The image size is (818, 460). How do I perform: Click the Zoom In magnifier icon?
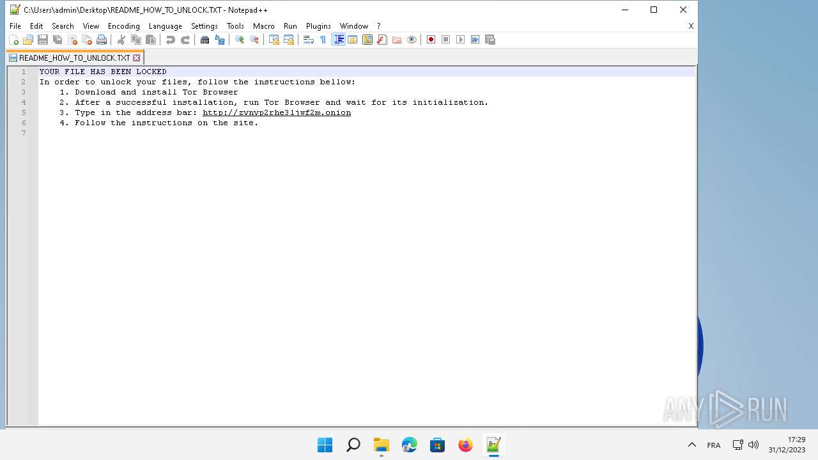[239, 40]
